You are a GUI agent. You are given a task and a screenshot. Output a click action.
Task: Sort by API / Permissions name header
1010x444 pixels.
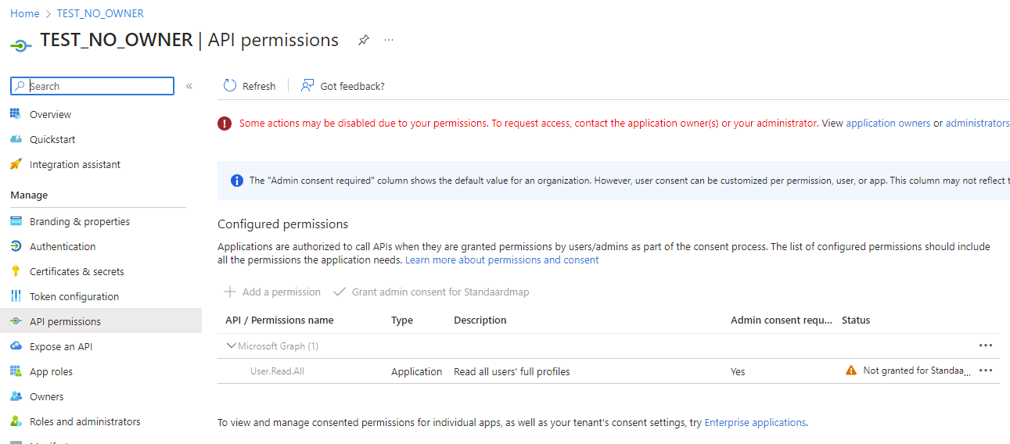click(279, 320)
